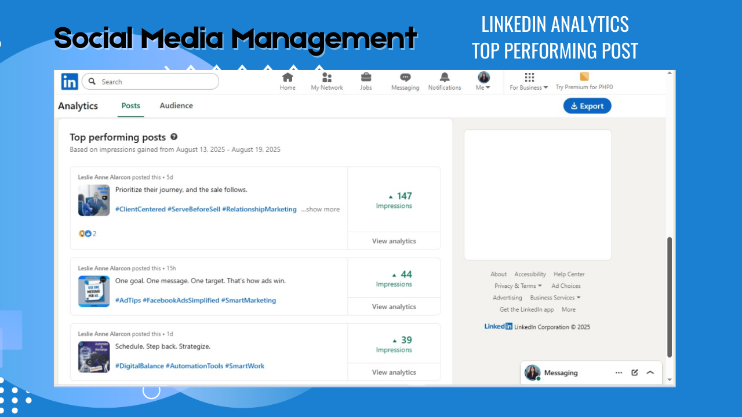
Task: Open the Notifications bell icon
Action: 445,78
